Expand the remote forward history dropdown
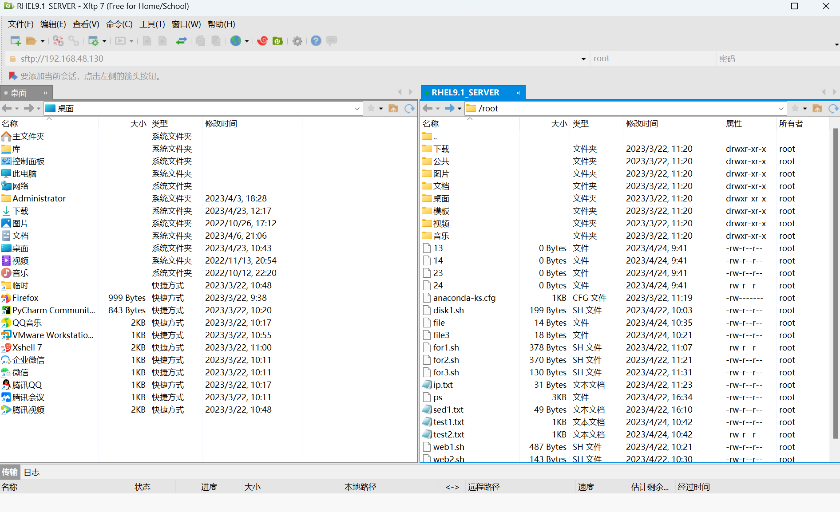This screenshot has height=512, width=840. click(x=460, y=109)
